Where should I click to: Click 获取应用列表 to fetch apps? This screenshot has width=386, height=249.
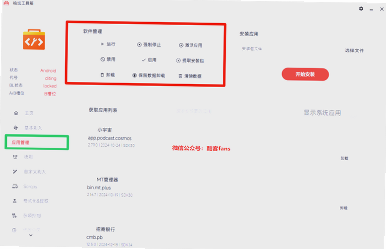coord(103,110)
